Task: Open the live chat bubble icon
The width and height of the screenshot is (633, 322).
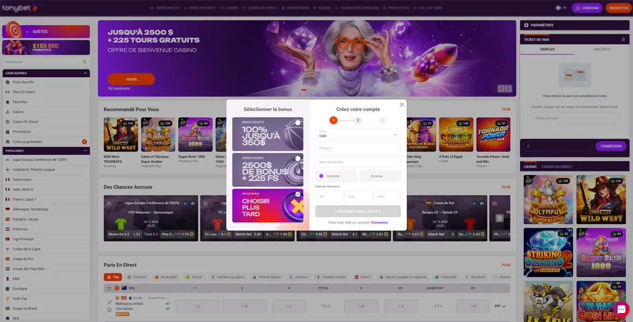Action: click(x=621, y=310)
